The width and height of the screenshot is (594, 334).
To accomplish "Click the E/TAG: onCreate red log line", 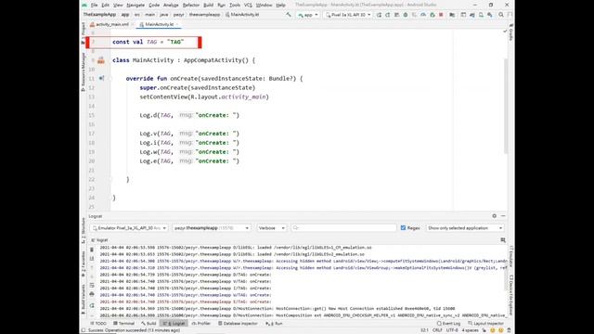I will (x=186, y=302).
